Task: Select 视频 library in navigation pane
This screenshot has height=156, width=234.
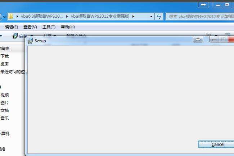Action: coord(5,95)
